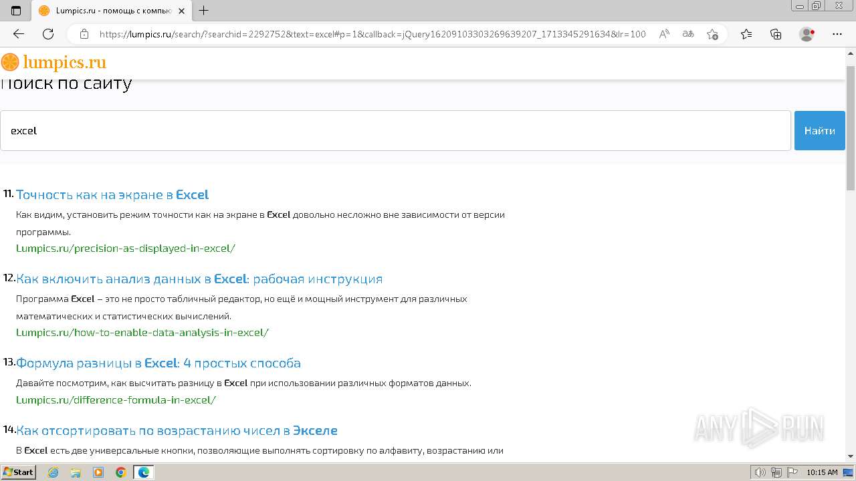856x481 pixels.
Task: Focus the search field containing excel
Action: tap(395, 130)
